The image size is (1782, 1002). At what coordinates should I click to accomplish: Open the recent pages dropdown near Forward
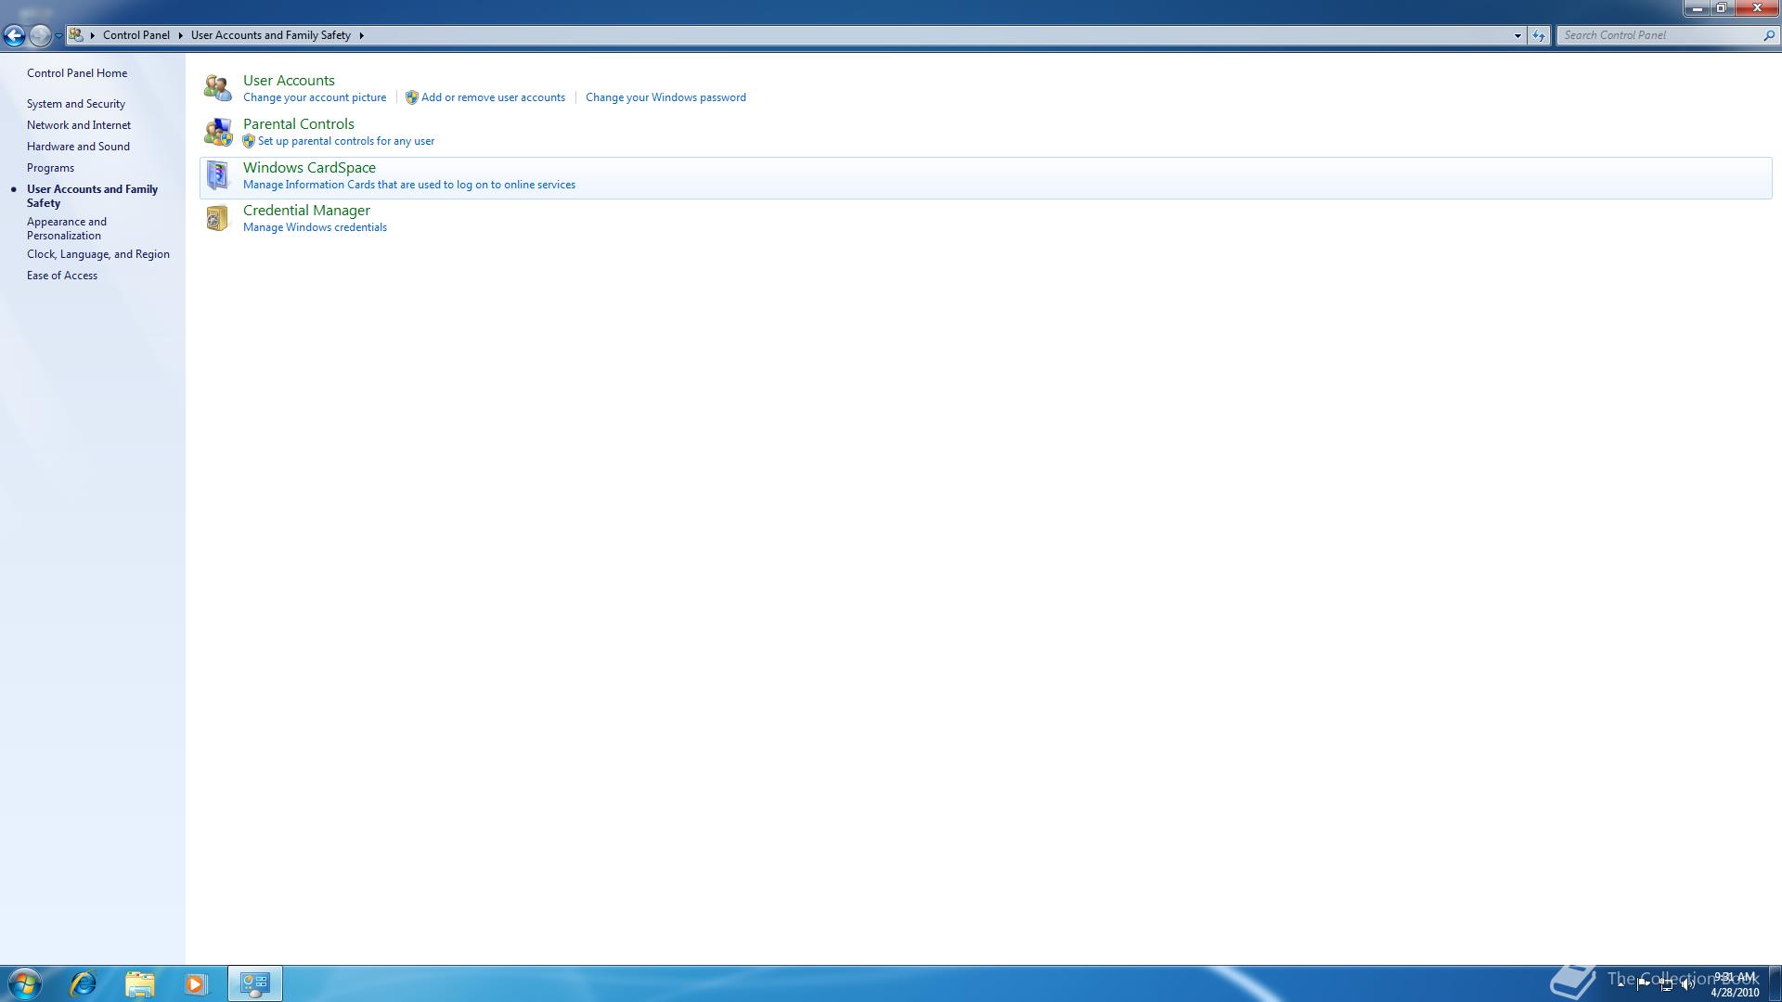coord(58,35)
